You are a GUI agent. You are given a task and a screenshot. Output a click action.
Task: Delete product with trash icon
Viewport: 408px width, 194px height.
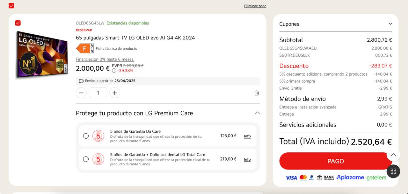tap(257, 93)
